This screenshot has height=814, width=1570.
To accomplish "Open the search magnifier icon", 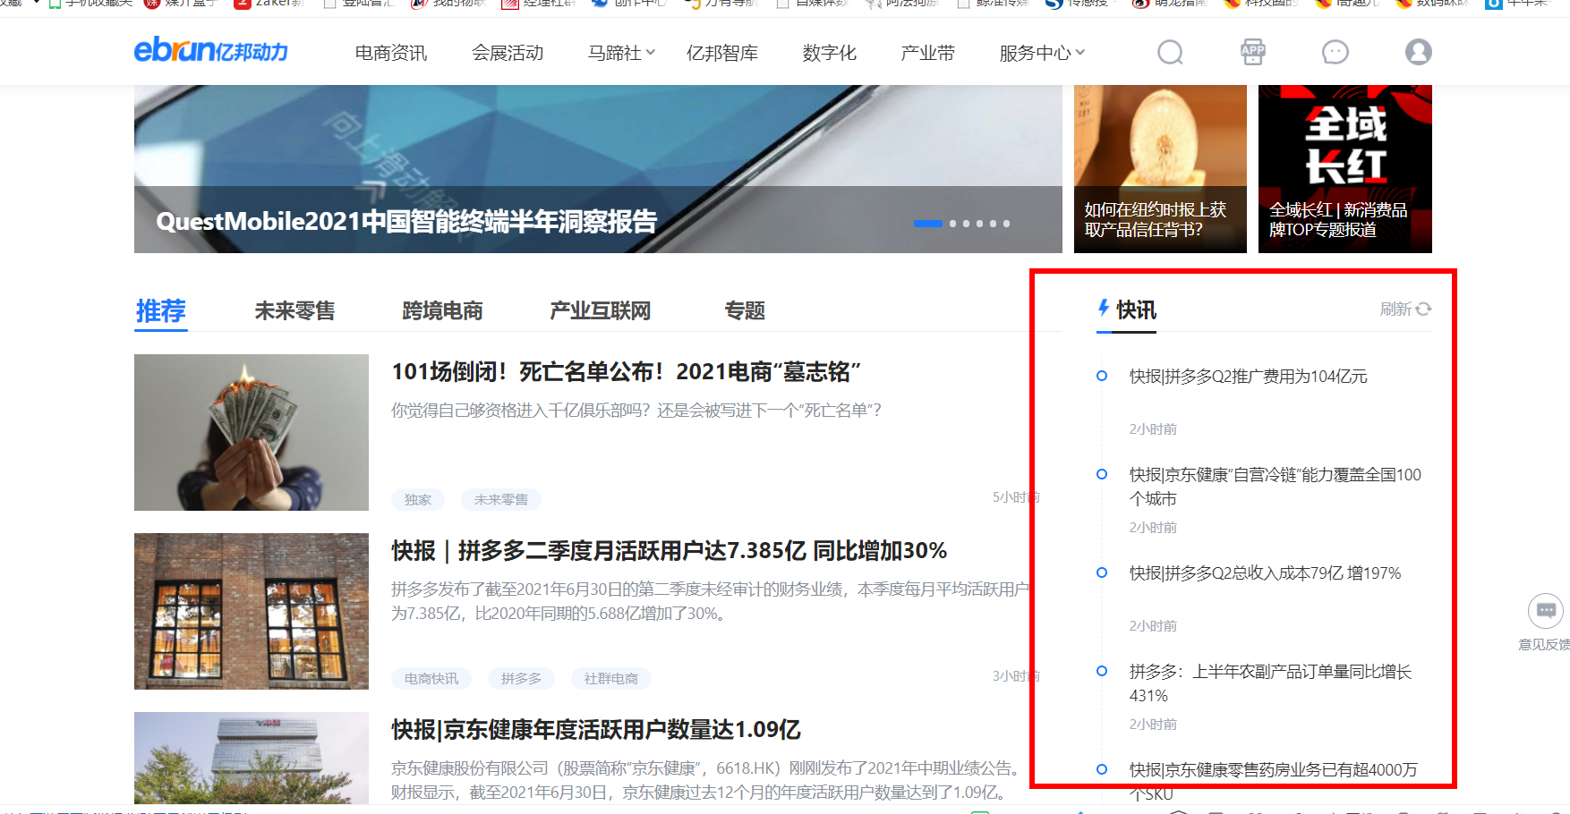I will point(1170,53).
